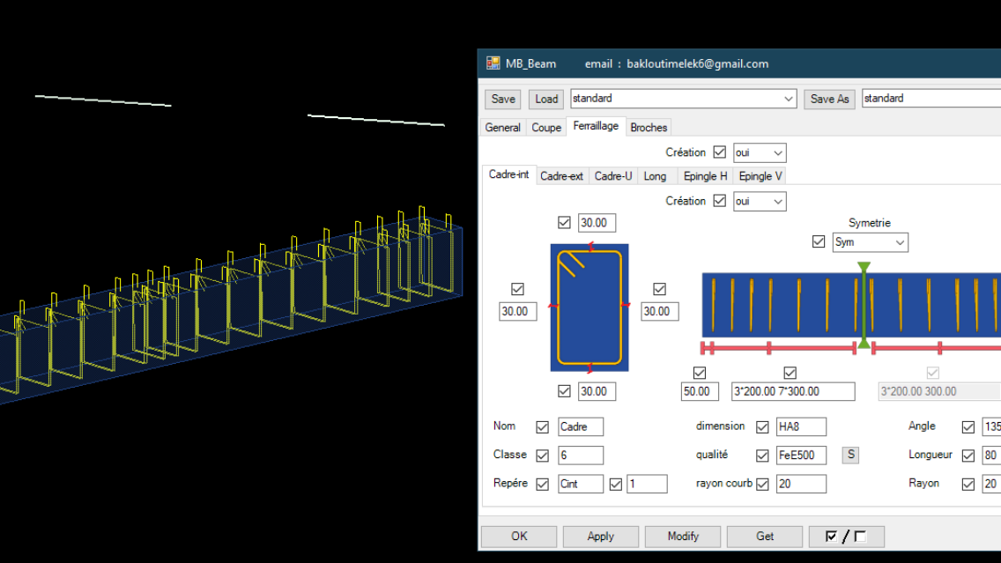
Task: Click the check/uncheck-all icon button near OK
Action: [846, 536]
